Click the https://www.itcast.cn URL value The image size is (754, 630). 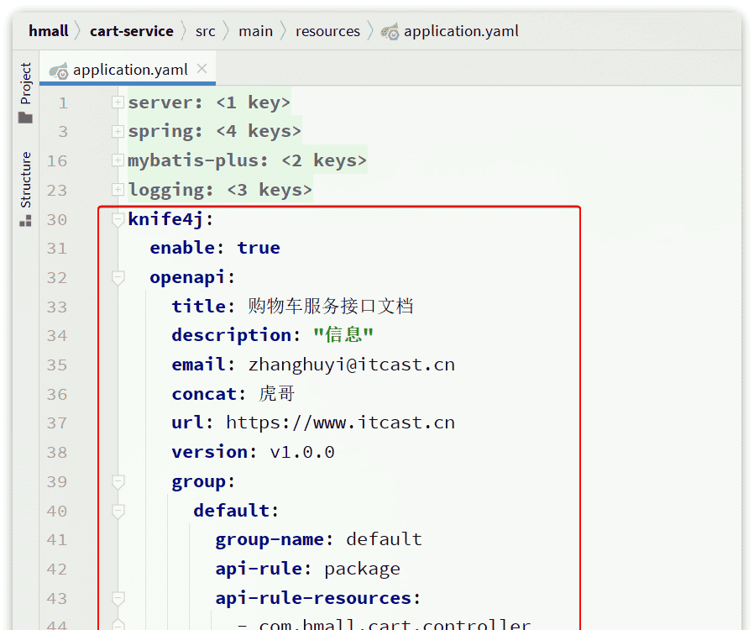pos(340,423)
